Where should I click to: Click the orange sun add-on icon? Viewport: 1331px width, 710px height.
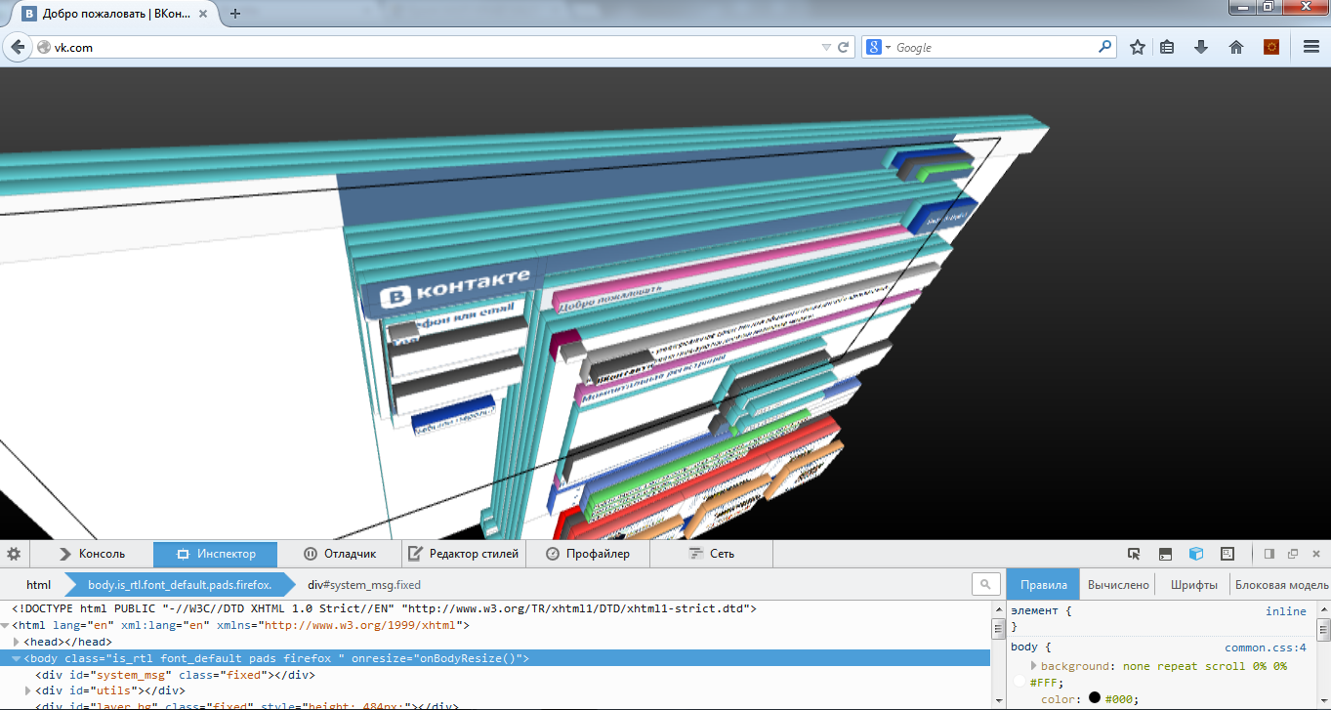coord(1271,47)
